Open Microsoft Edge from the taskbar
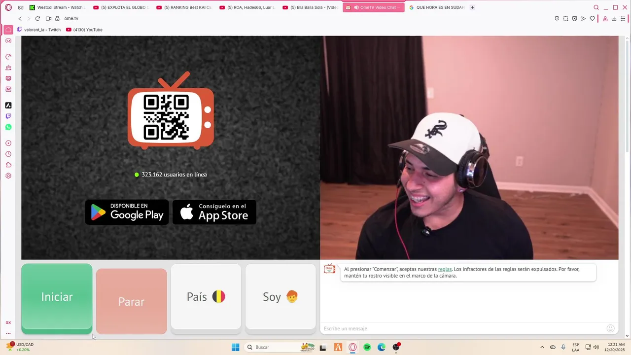The width and height of the screenshot is (631, 355). (x=382, y=347)
